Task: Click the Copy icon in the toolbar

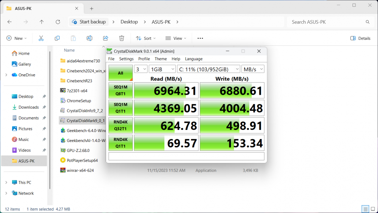Action: 57,38
